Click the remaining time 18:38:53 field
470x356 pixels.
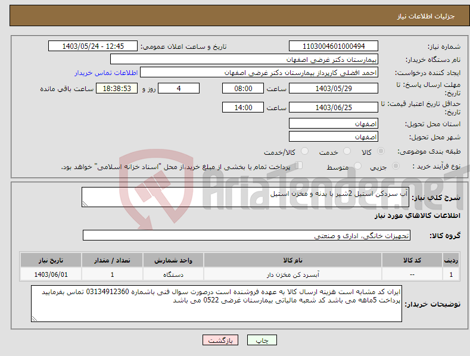(117, 88)
